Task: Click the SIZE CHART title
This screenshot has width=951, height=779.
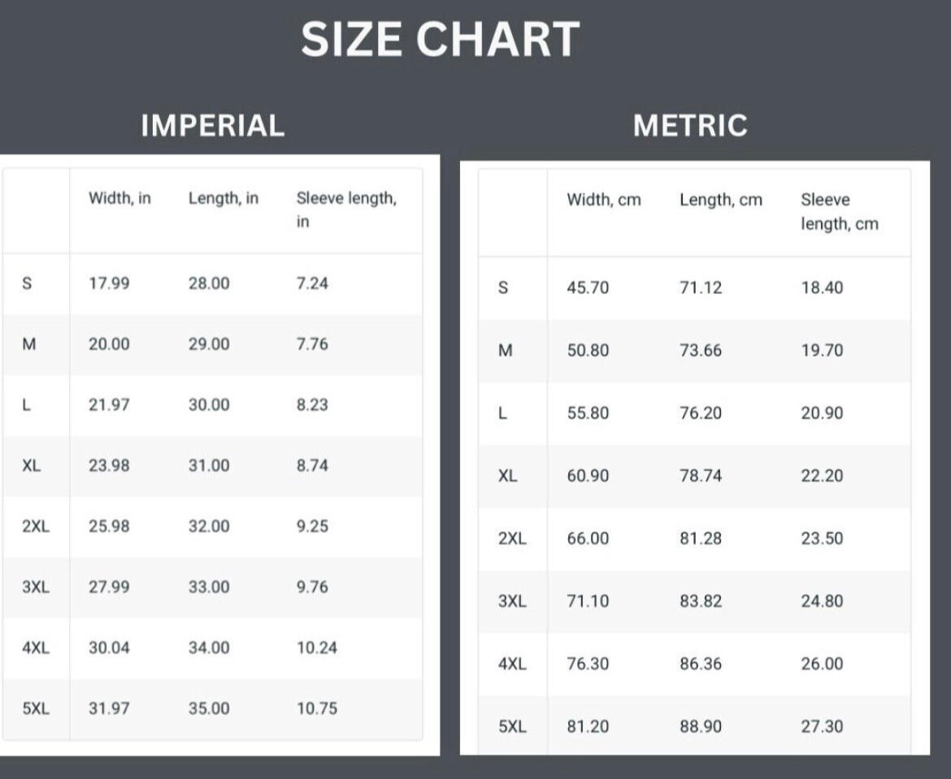Action: pyautogui.click(x=440, y=39)
